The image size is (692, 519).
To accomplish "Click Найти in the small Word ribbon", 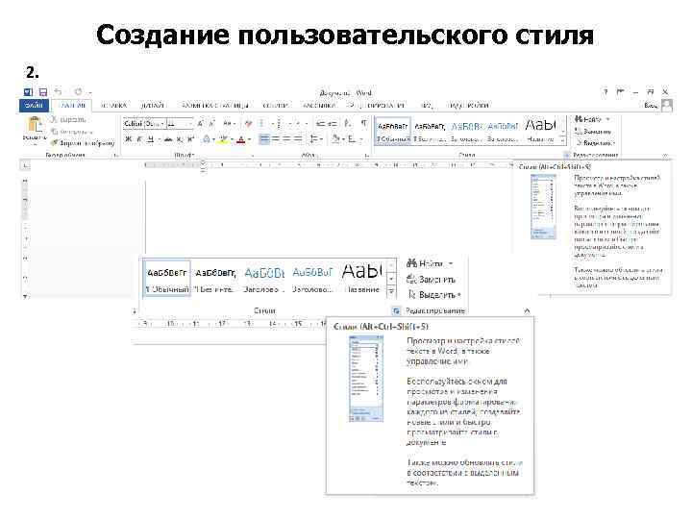I will (592, 119).
